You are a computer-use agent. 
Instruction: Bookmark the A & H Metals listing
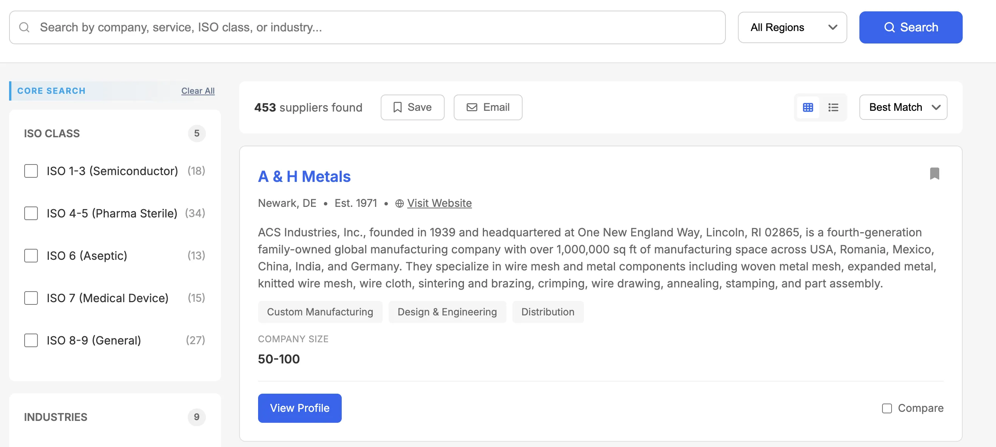[x=935, y=174]
